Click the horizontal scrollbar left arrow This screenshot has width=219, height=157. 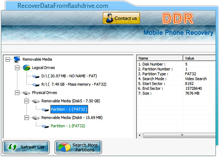click(x=140, y=135)
